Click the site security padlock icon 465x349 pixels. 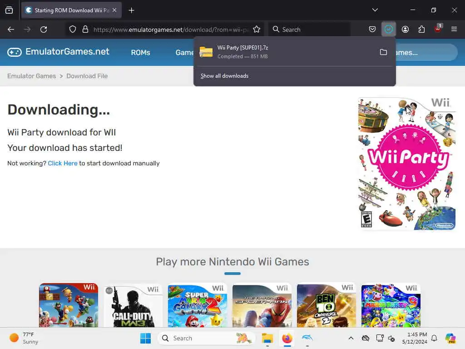coord(85,30)
